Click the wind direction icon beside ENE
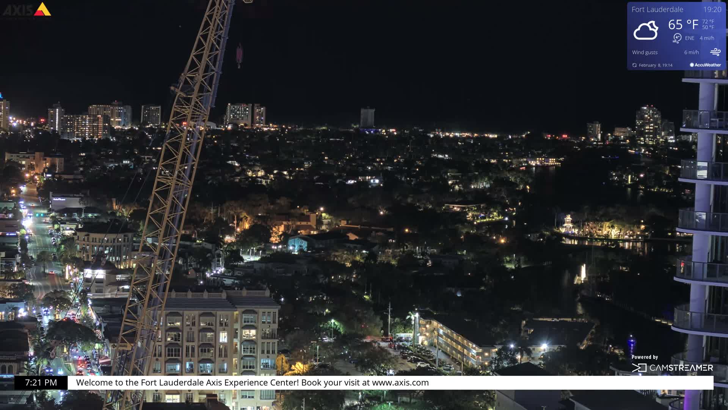728x410 pixels. click(x=677, y=38)
